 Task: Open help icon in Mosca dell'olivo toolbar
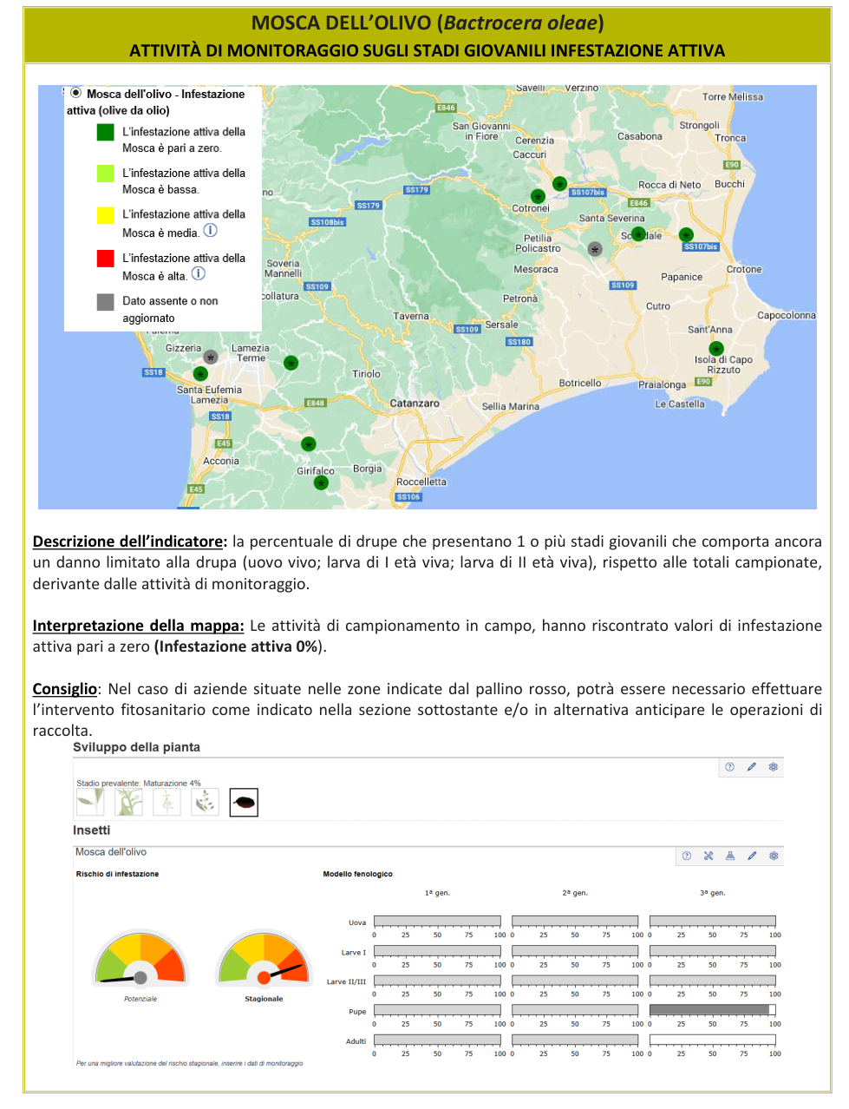pos(687,856)
